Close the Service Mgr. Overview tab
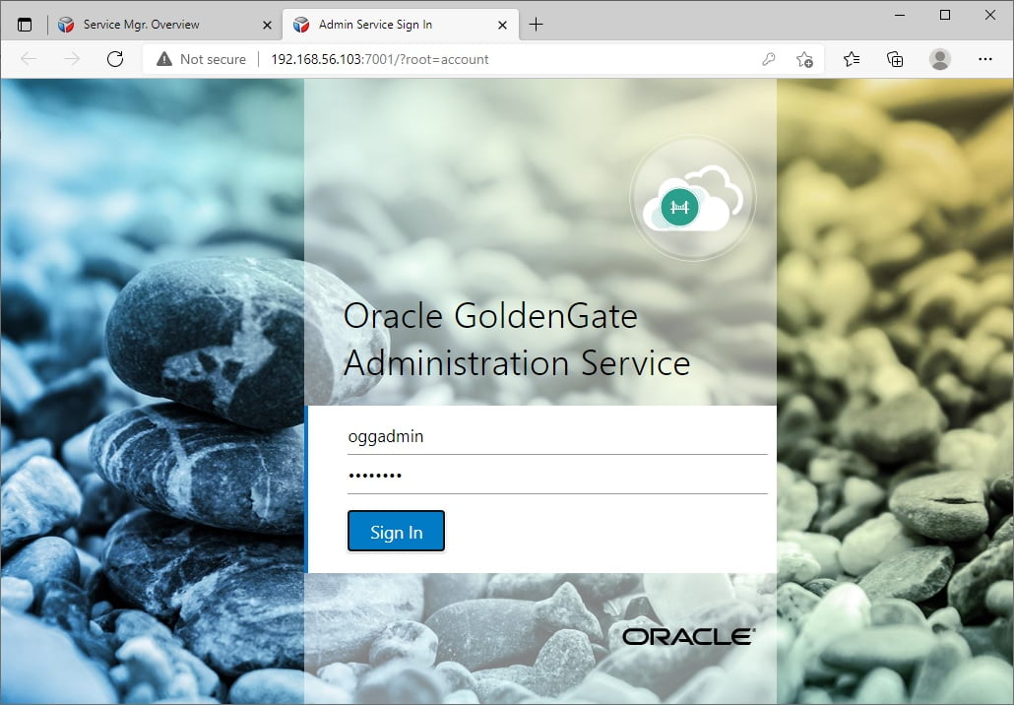Screen dimensions: 1014x705 tap(267, 26)
